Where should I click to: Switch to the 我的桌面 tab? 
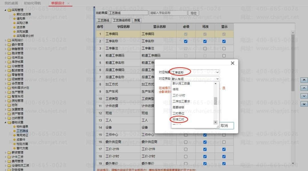pos(11,3)
